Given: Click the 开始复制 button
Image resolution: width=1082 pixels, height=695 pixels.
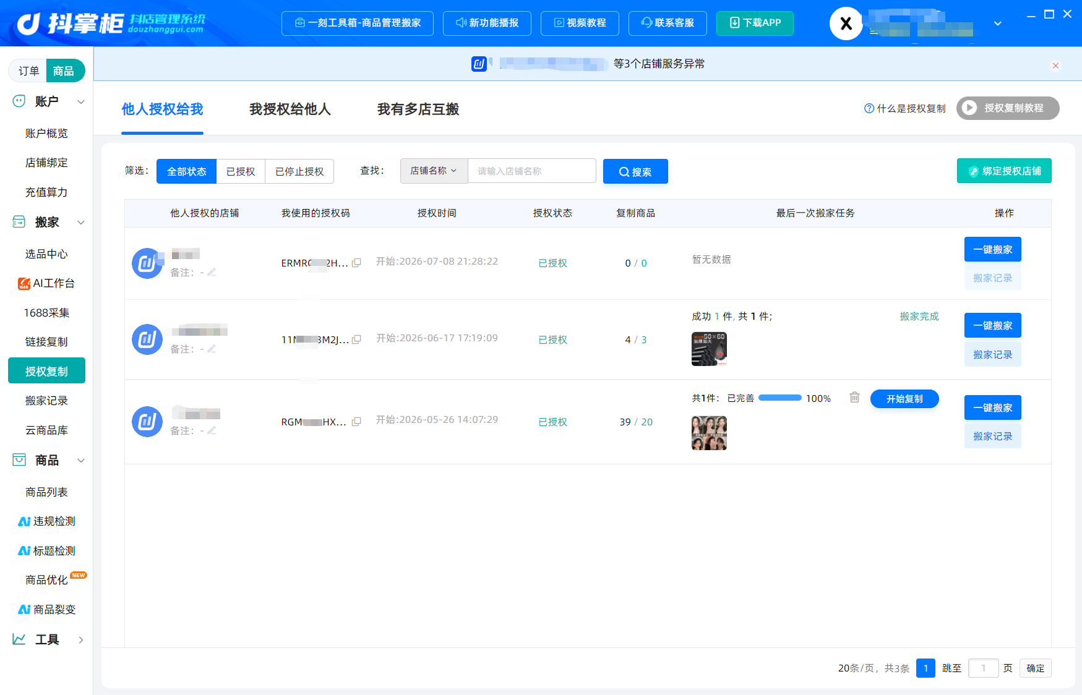Looking at the screenshot, I should (904, 399).
